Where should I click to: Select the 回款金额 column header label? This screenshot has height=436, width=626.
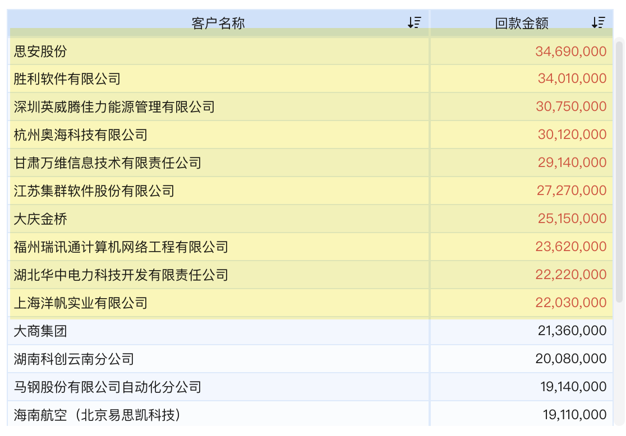pos(522,23)
